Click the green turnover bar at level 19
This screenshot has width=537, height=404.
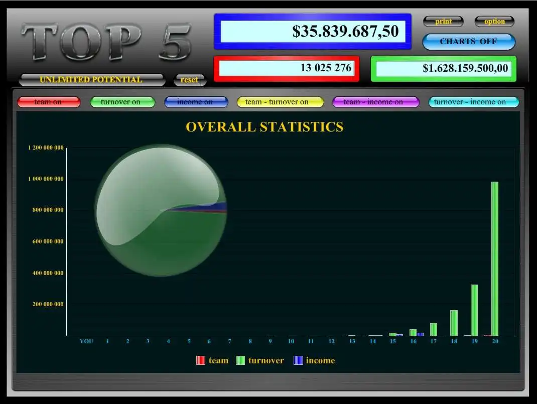[474, 310]
